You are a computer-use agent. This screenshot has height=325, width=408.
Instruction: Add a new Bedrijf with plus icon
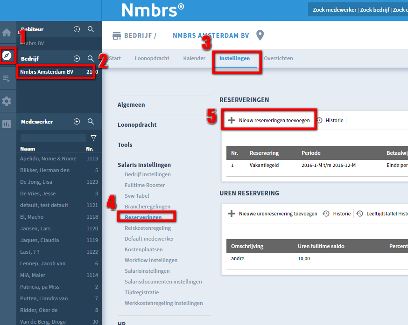(77, 58)
